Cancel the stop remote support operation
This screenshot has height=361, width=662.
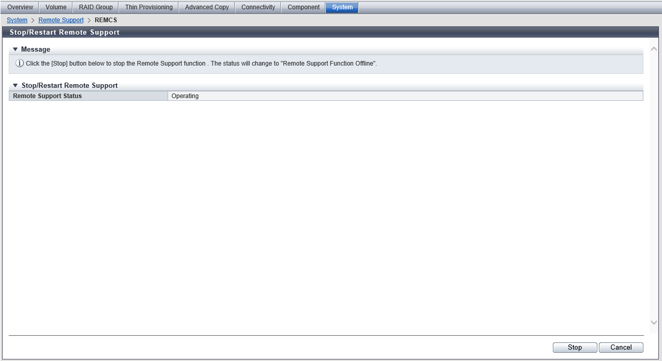click(621, 348)
